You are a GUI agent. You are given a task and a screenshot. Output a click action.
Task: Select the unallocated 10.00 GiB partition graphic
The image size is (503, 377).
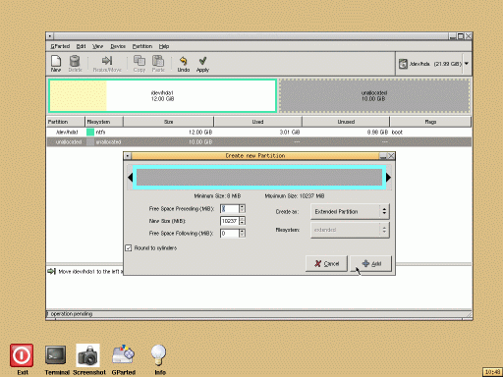(x=374, y=95)
